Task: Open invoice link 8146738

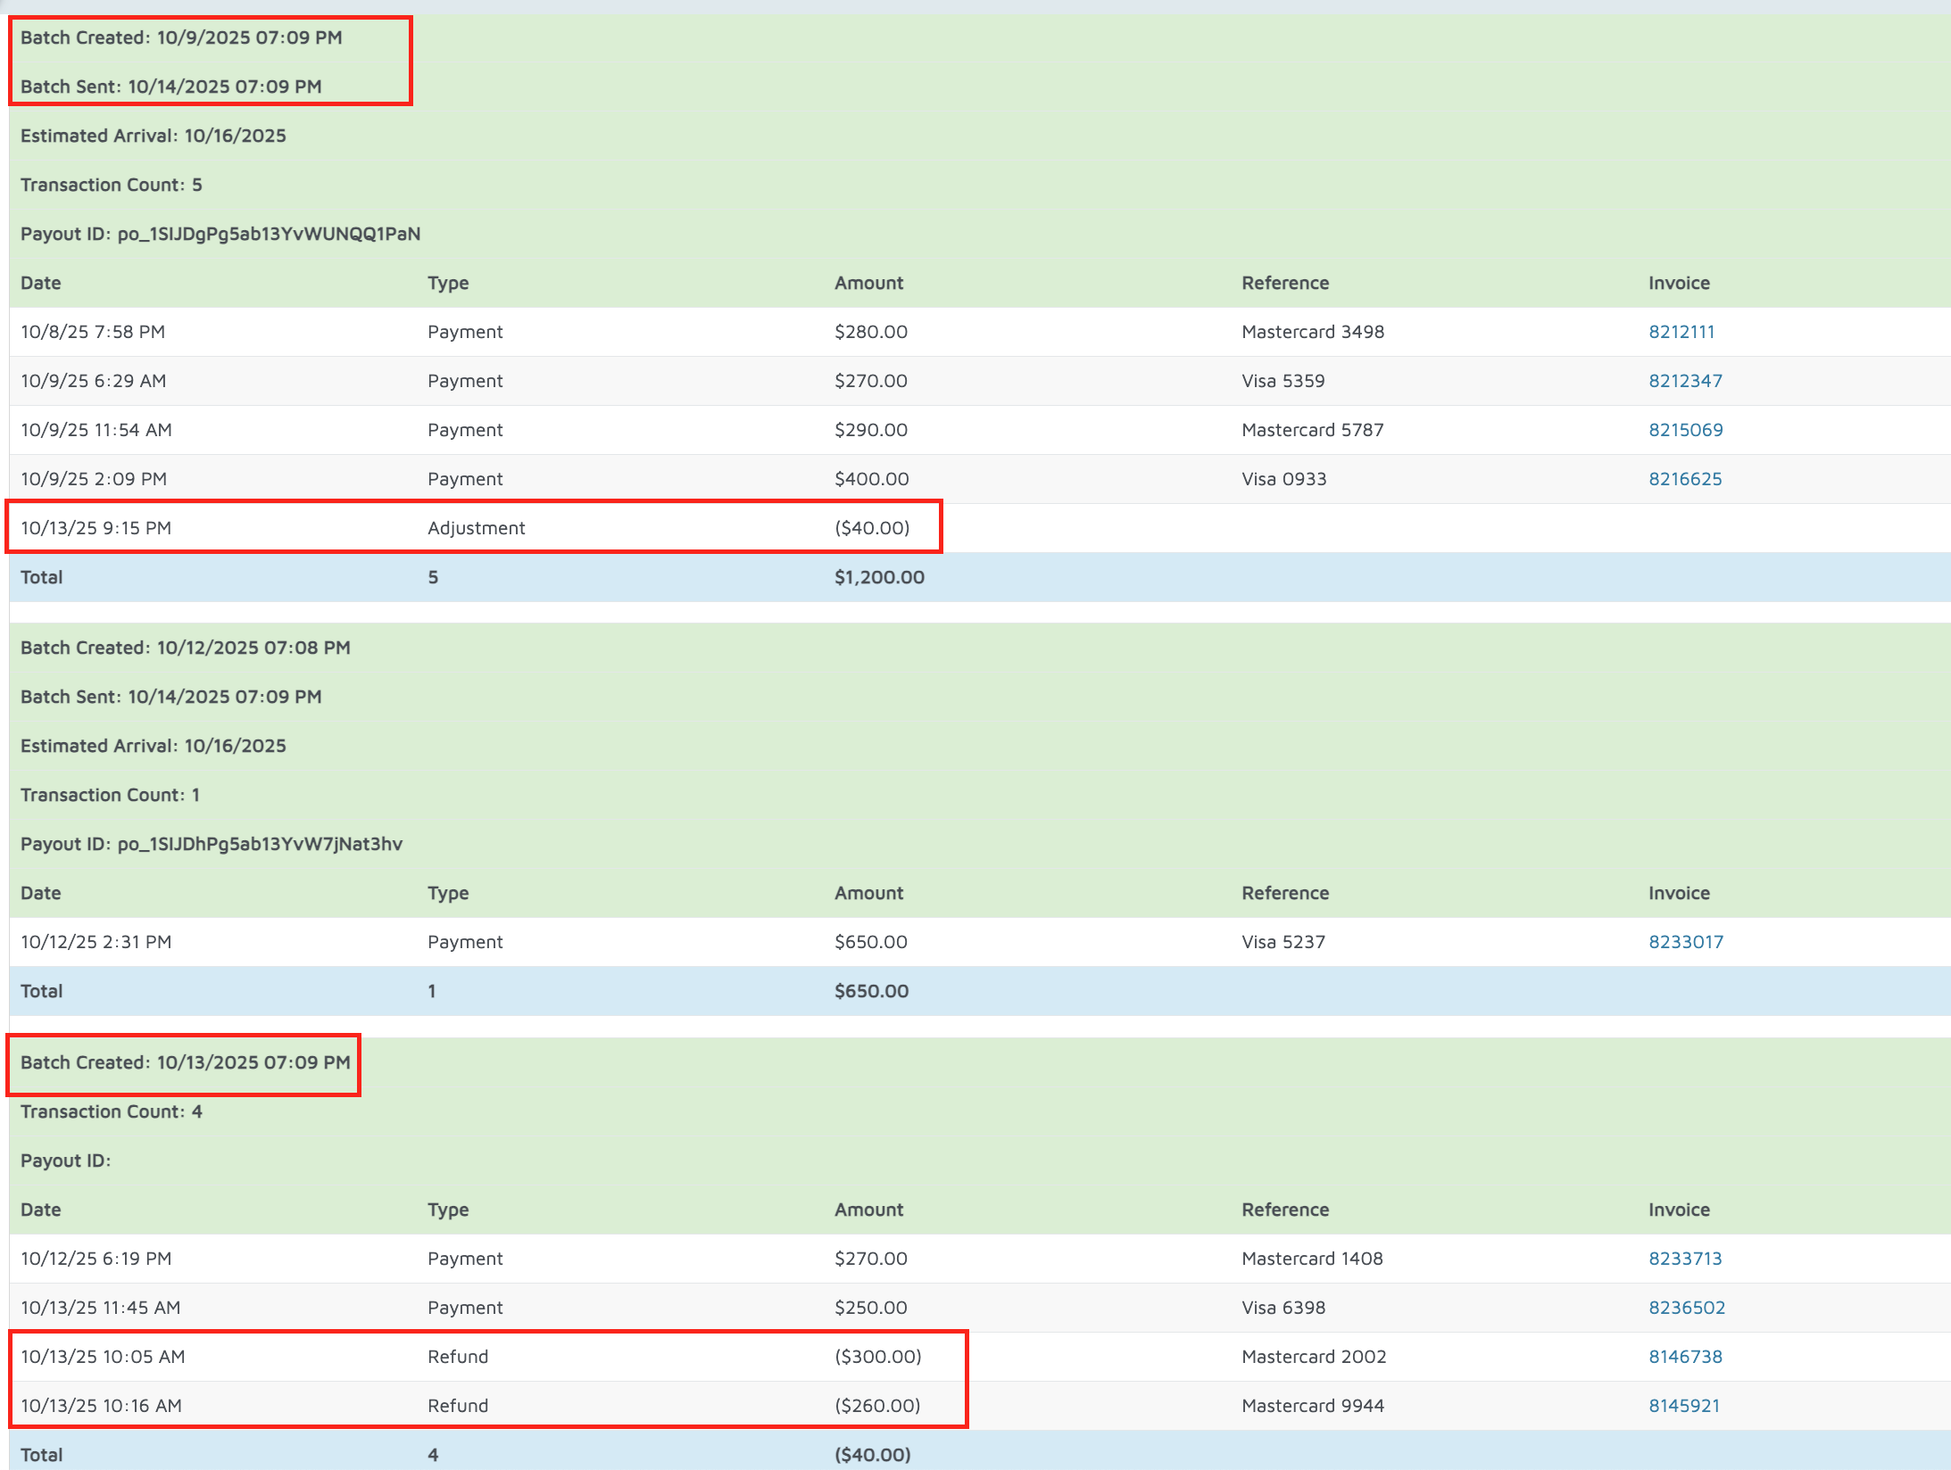Action: (x=1685, y=1357)
